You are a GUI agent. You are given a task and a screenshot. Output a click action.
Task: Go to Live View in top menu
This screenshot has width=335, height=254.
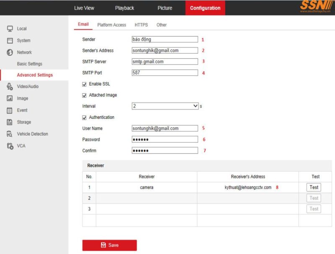coord(84,8)
